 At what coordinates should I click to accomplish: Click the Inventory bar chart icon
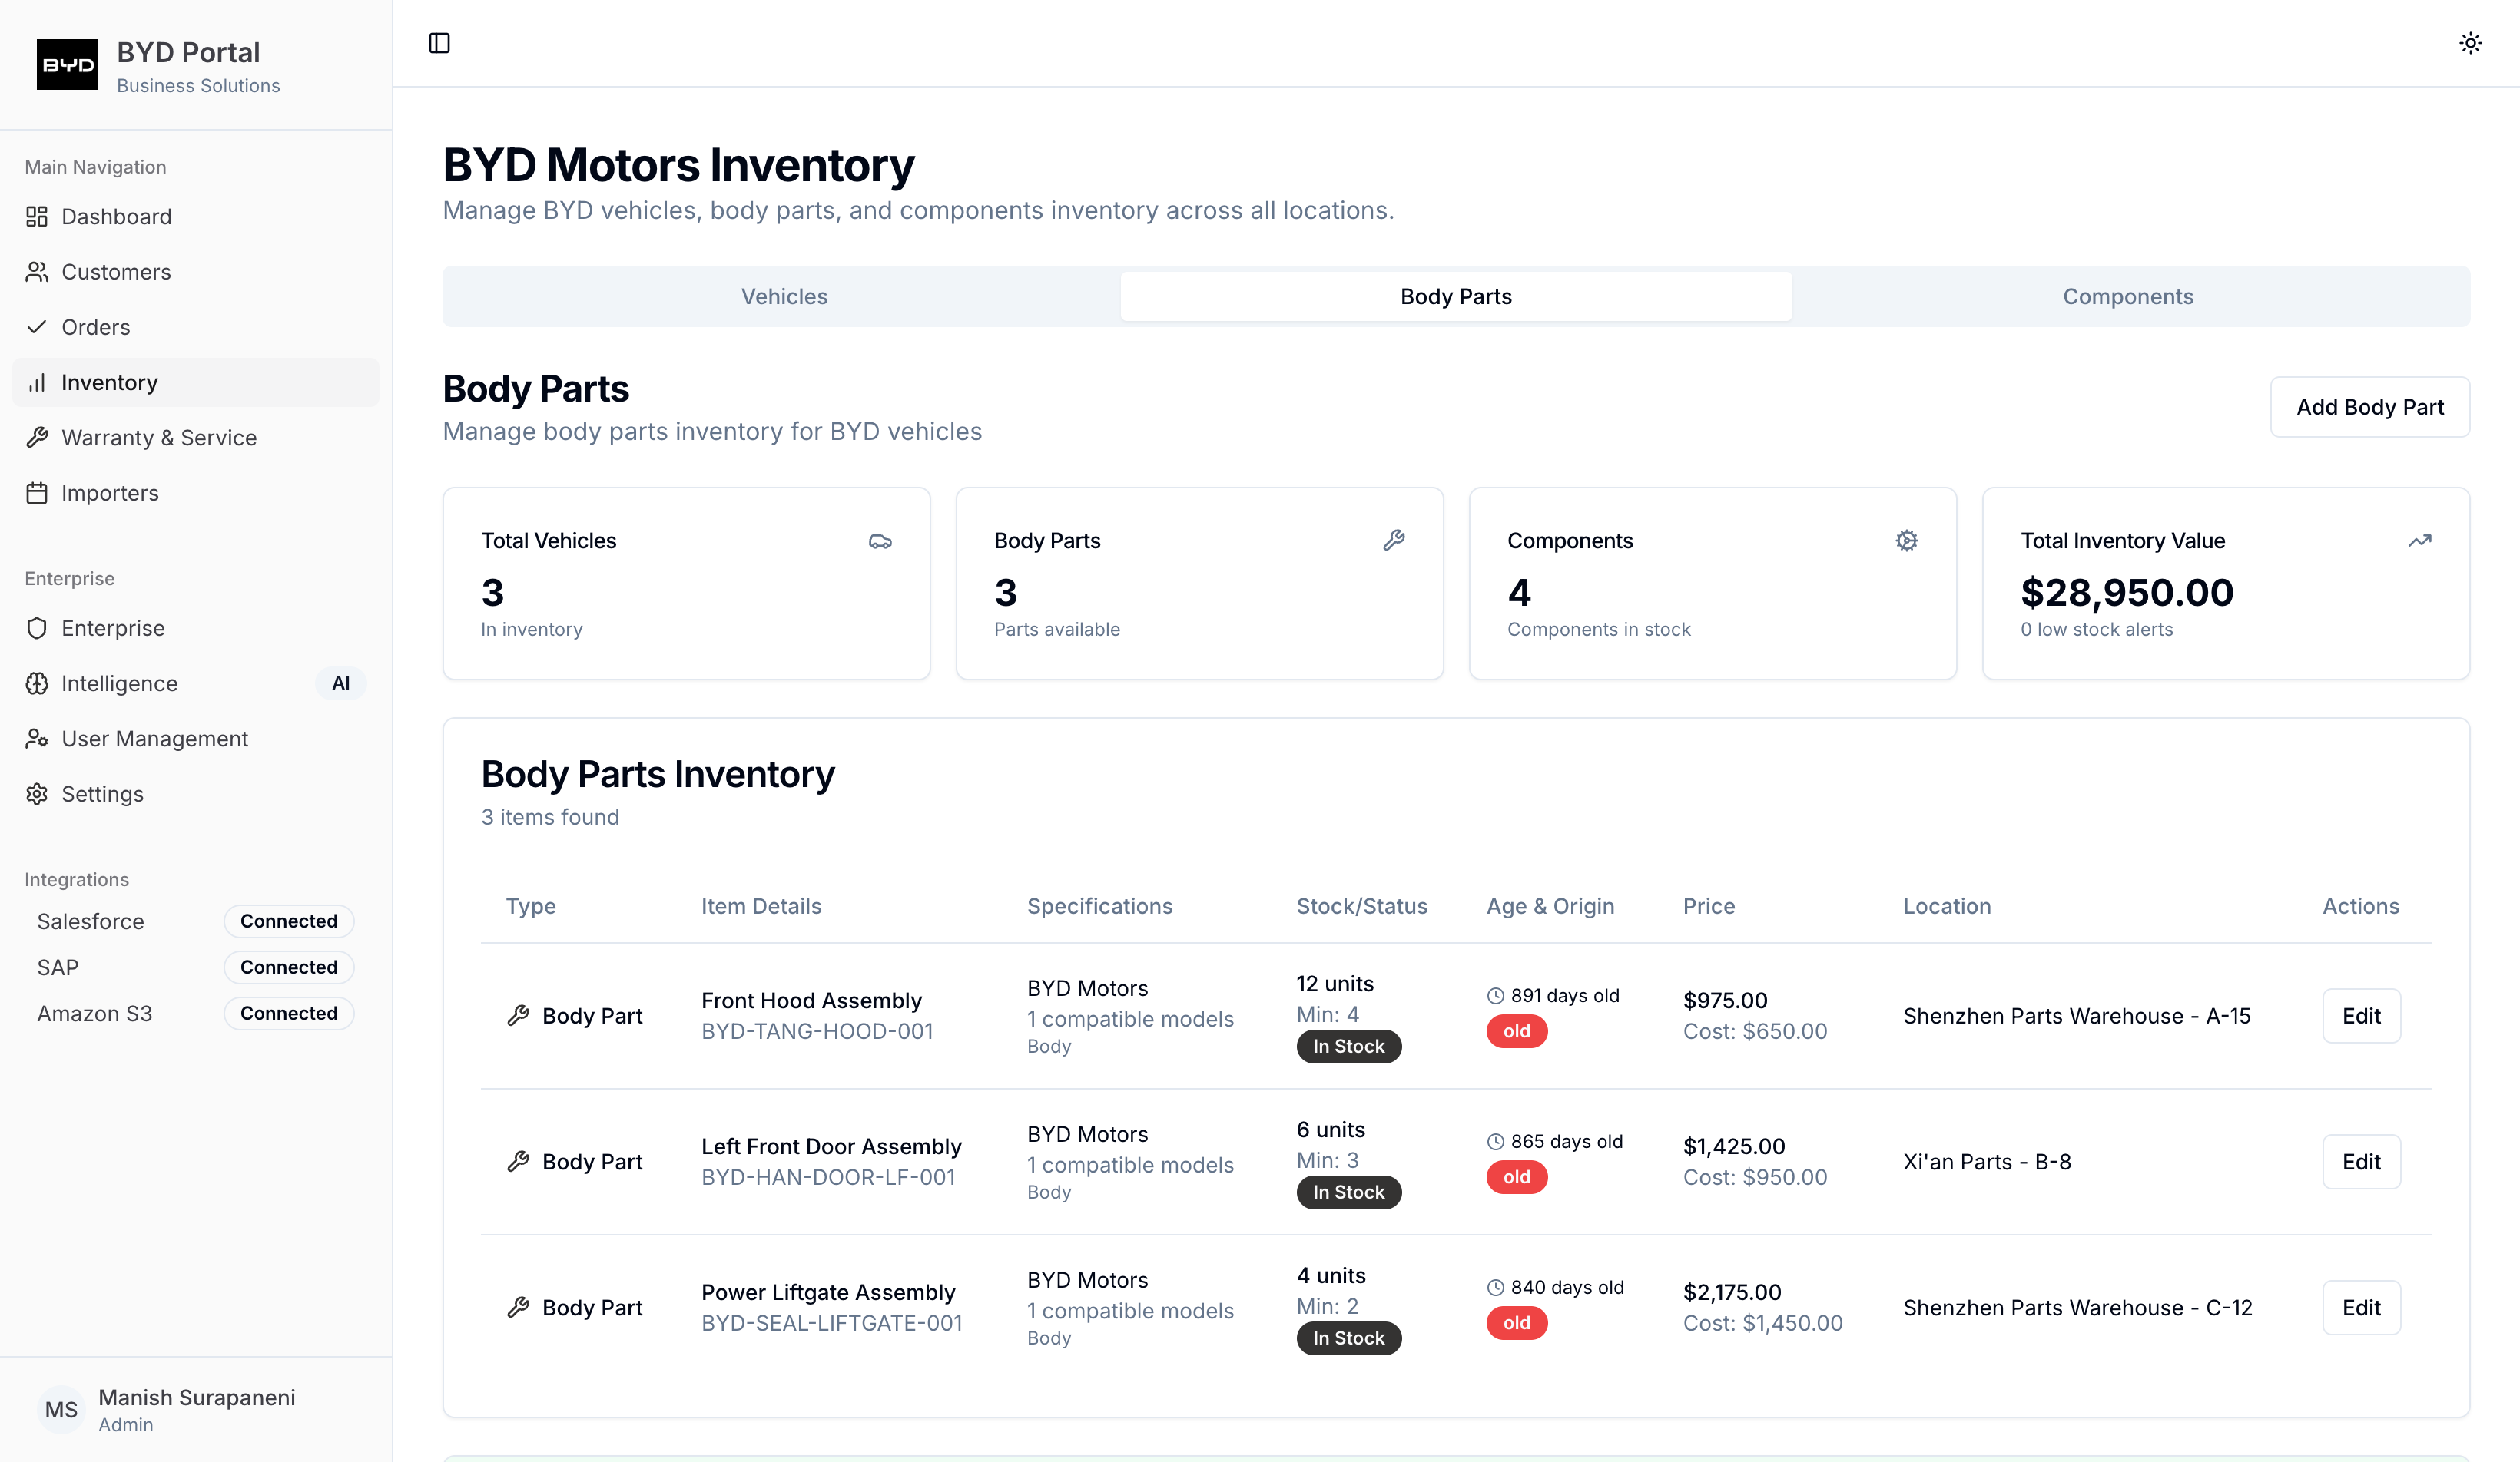click(37, 382)
